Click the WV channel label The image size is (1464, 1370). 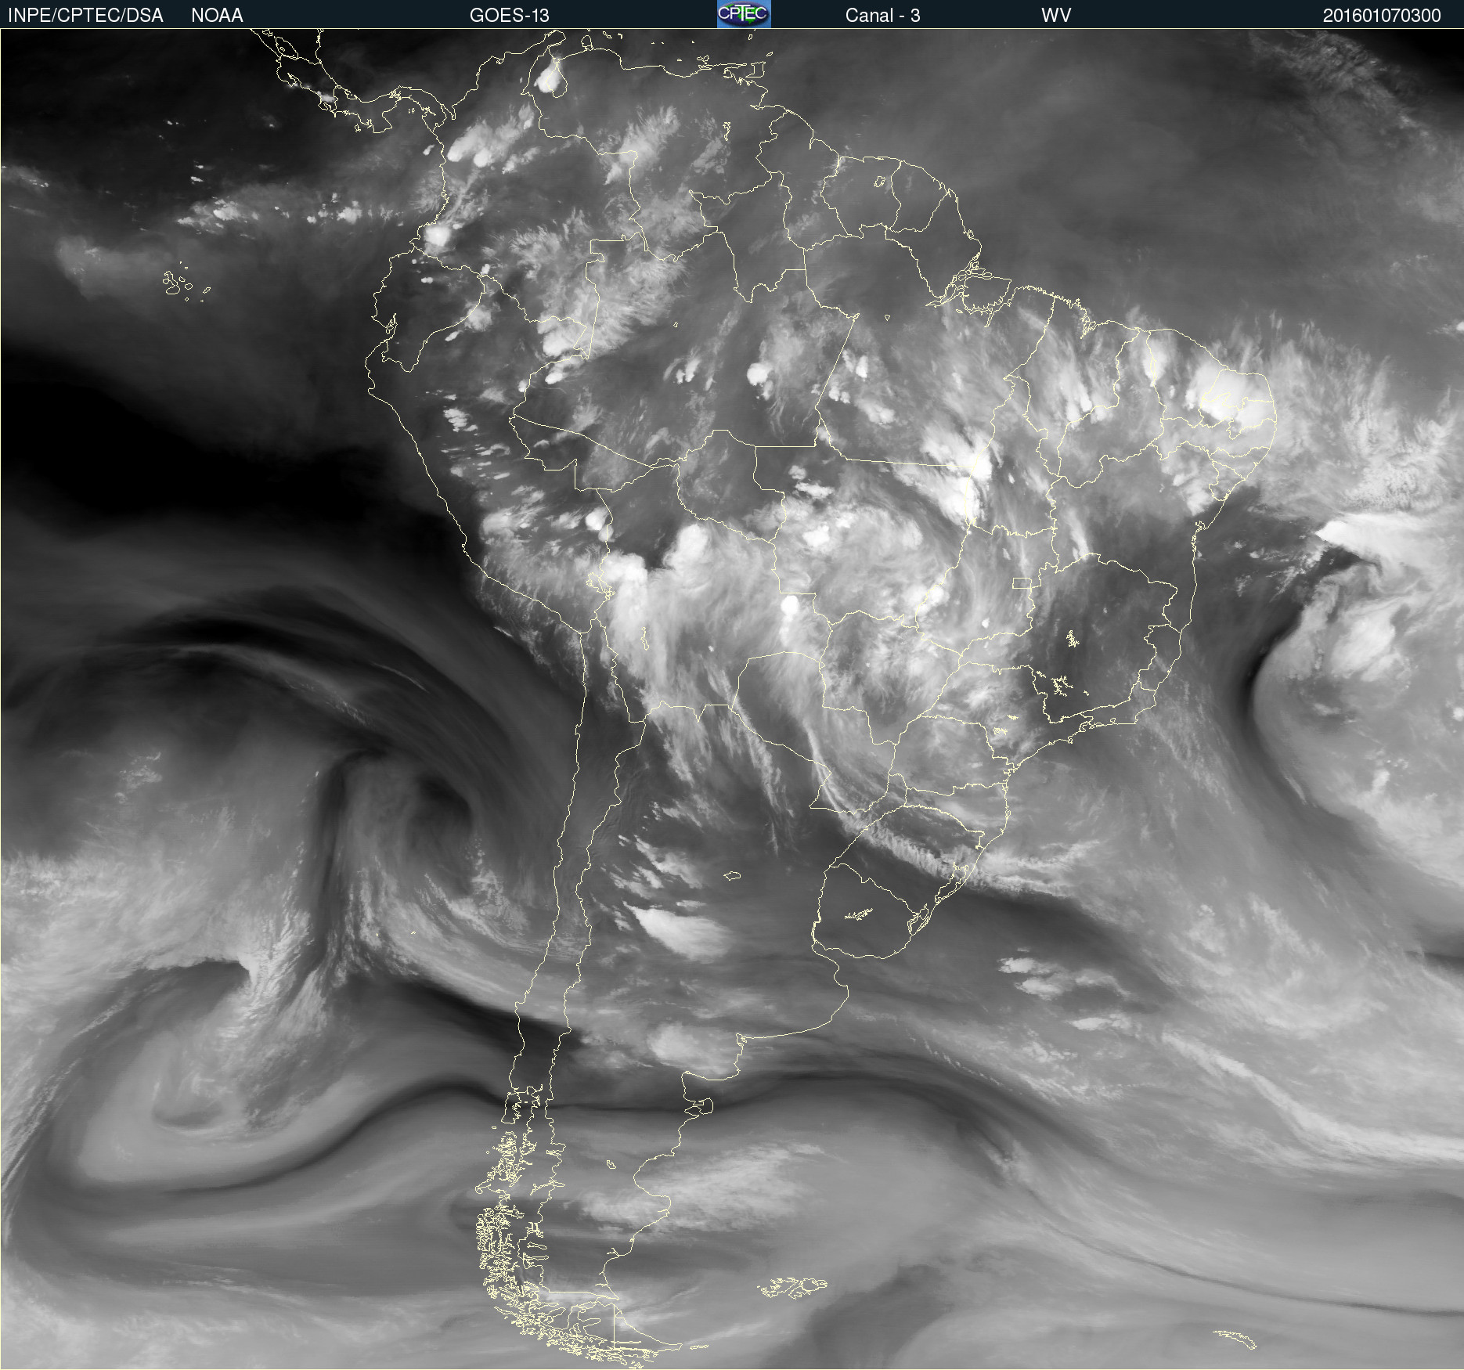tap(1056, 16)
